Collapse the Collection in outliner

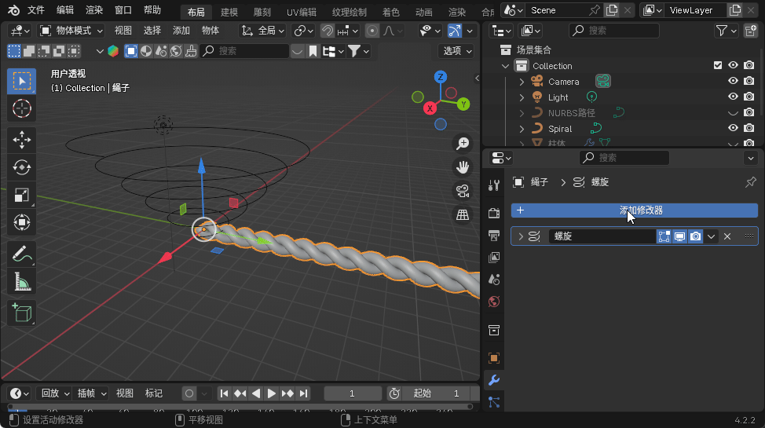tap(506, 66)
